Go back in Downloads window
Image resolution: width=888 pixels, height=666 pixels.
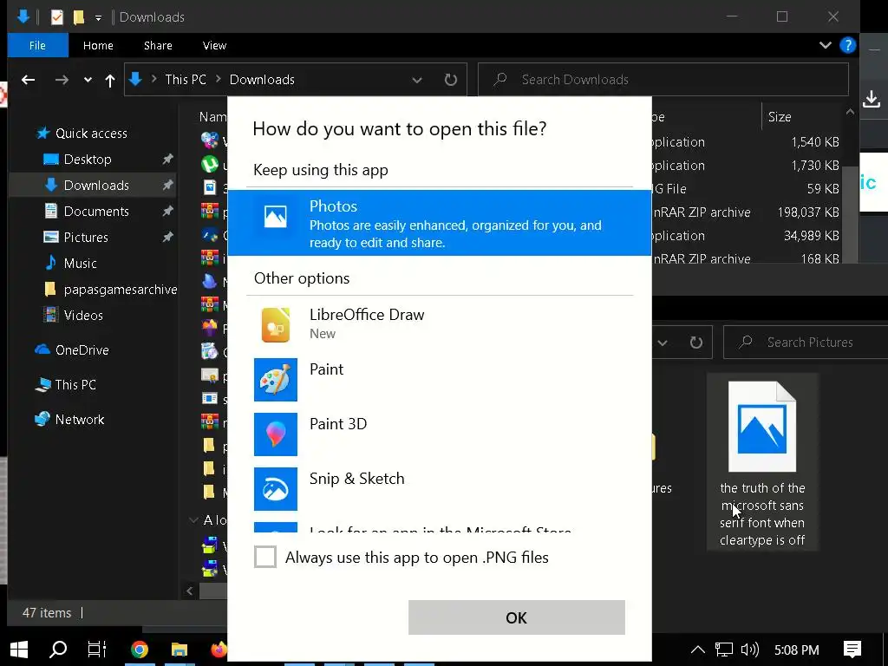tap(29, 80)
